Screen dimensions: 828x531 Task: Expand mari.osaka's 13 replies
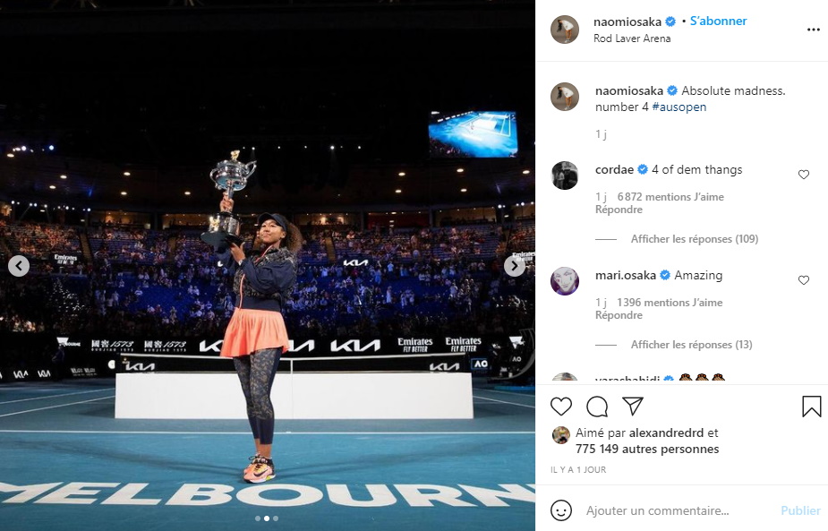point(691,345)
